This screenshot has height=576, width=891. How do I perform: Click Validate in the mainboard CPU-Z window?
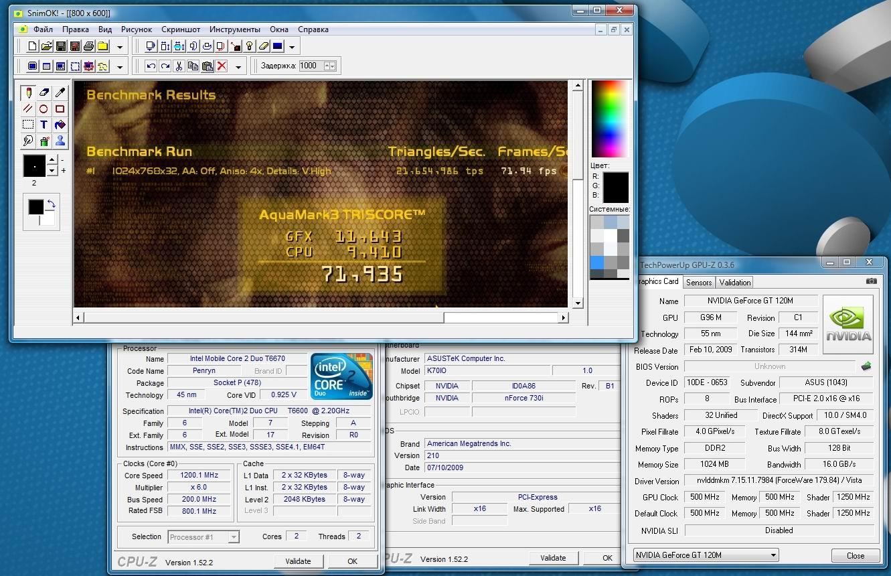[553, 558]
